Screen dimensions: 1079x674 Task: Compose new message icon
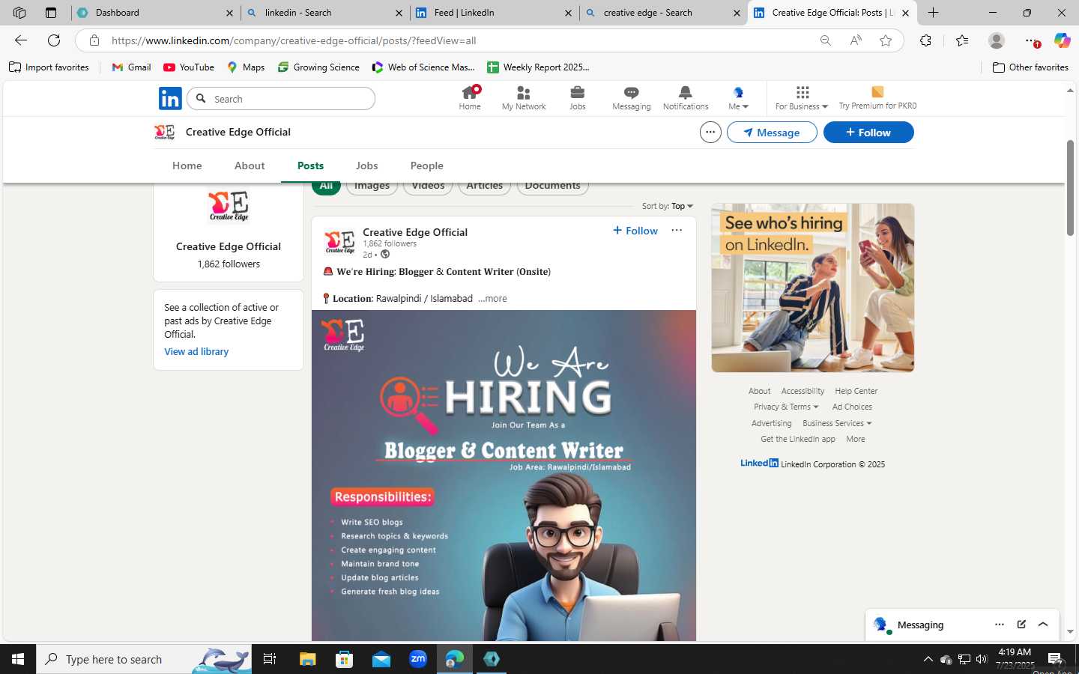click(x=1021, y=625)
